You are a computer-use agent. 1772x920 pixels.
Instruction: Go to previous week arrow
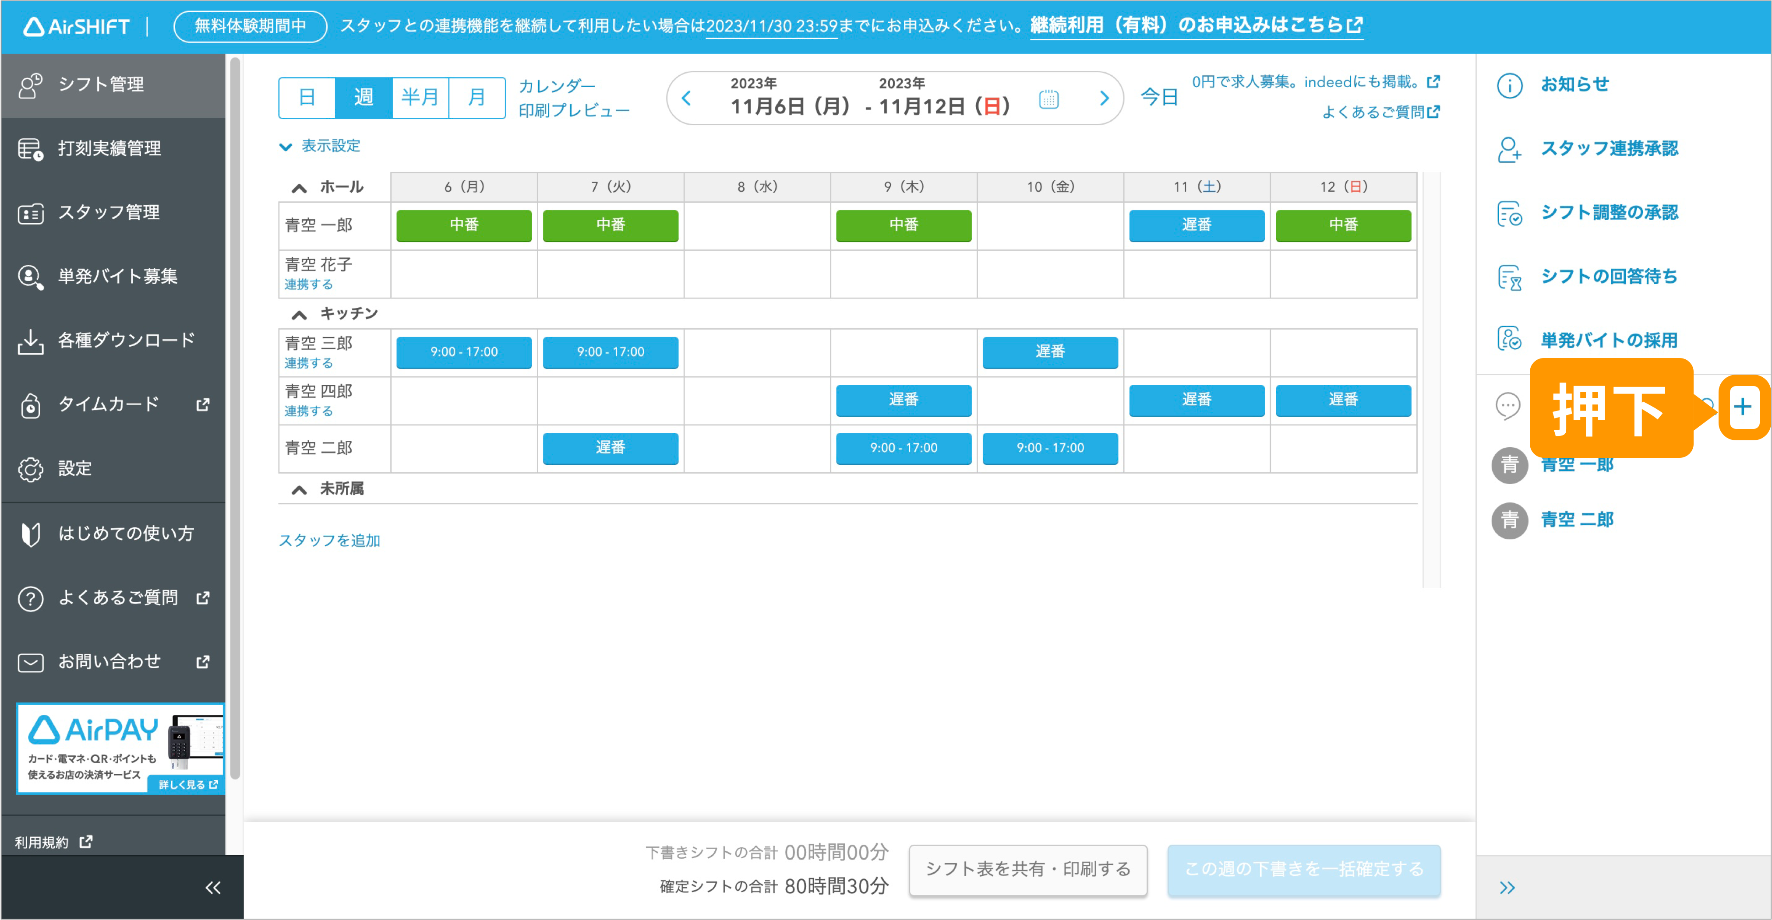pyautogui.click(x=686, y=98)
